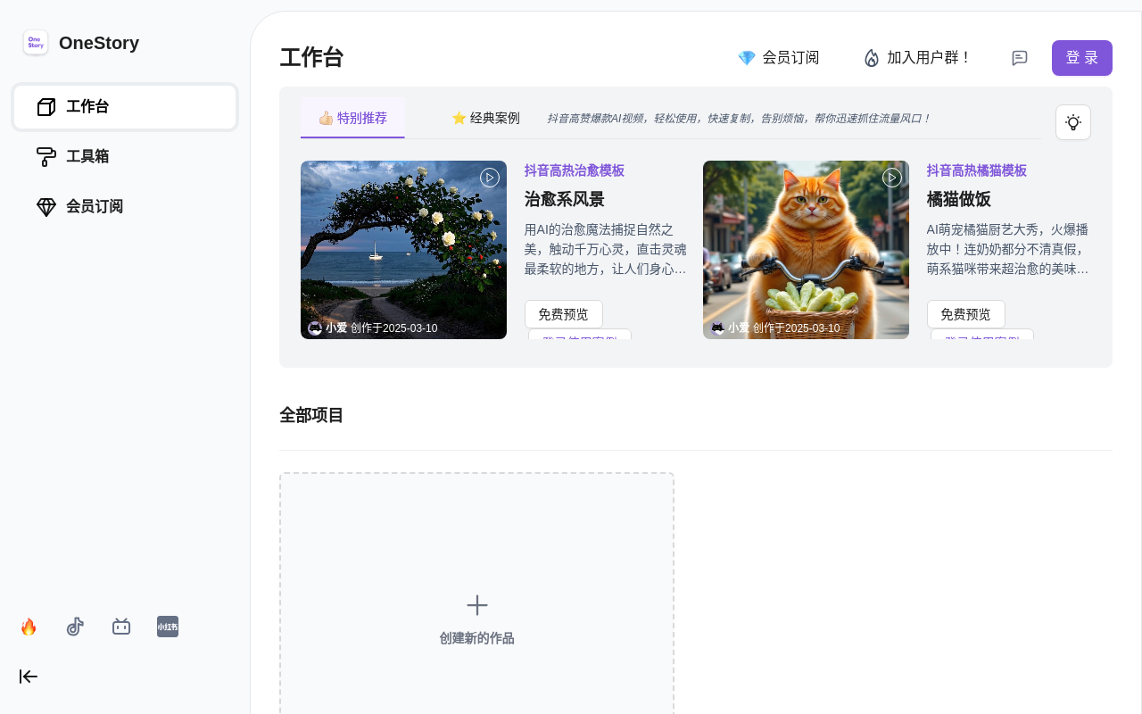The image size is (1142, 714).
Task: Play the 治愈系风景 video preview
Action: 490,178
